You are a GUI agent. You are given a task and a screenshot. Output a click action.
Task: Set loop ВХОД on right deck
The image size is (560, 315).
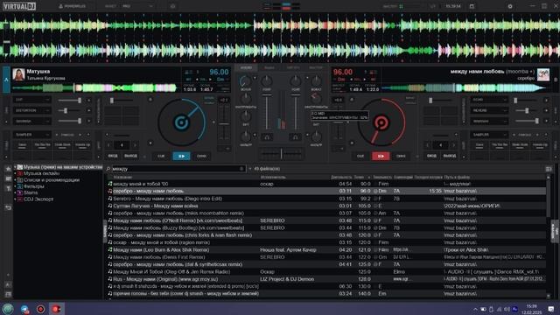tap(431, 156)
